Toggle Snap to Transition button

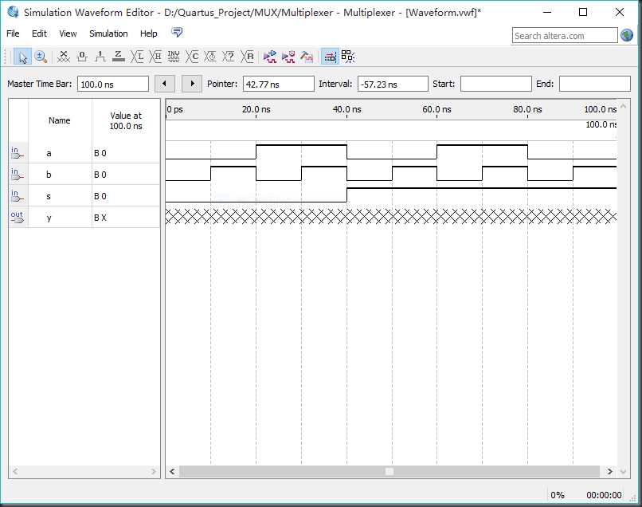tap(348, 57)
